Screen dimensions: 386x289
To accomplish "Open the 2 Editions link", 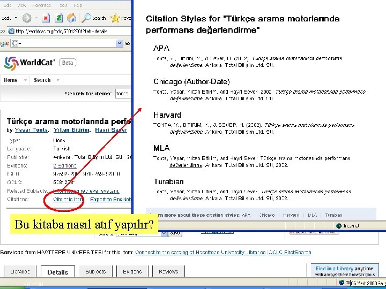I will coord(65,165).
